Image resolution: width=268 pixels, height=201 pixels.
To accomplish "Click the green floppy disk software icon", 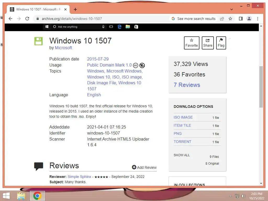I will 38,41.
